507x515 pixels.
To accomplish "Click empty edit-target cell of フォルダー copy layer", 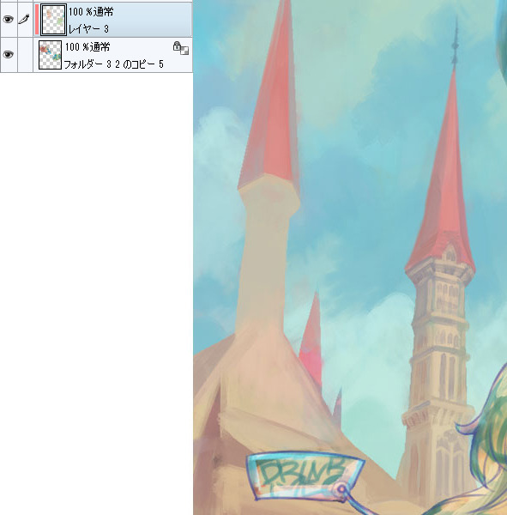I will [25, 55].
